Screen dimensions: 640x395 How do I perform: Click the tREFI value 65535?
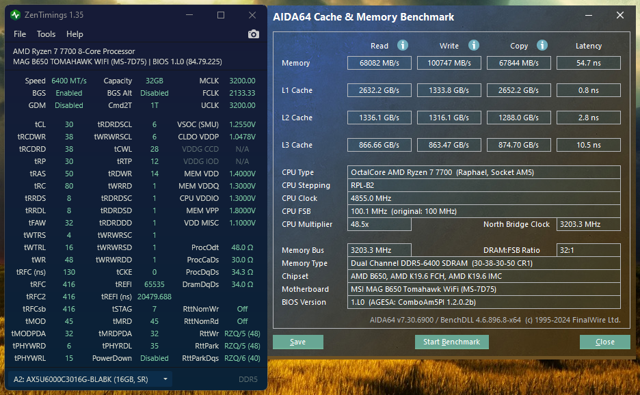[x=155, y=284]
